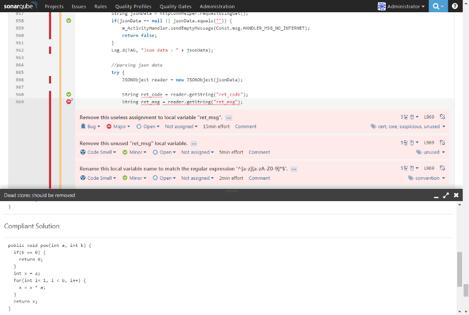This screenshot has height=315, width=469.
Task: Assign the 2min effort issue
Action: [197, 178]
